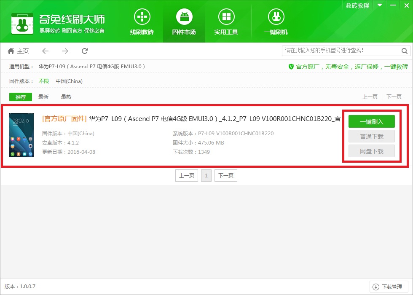Click the forward navigation arrow
The width and height of the screenshot is (413, 295).
click(65, 51)
